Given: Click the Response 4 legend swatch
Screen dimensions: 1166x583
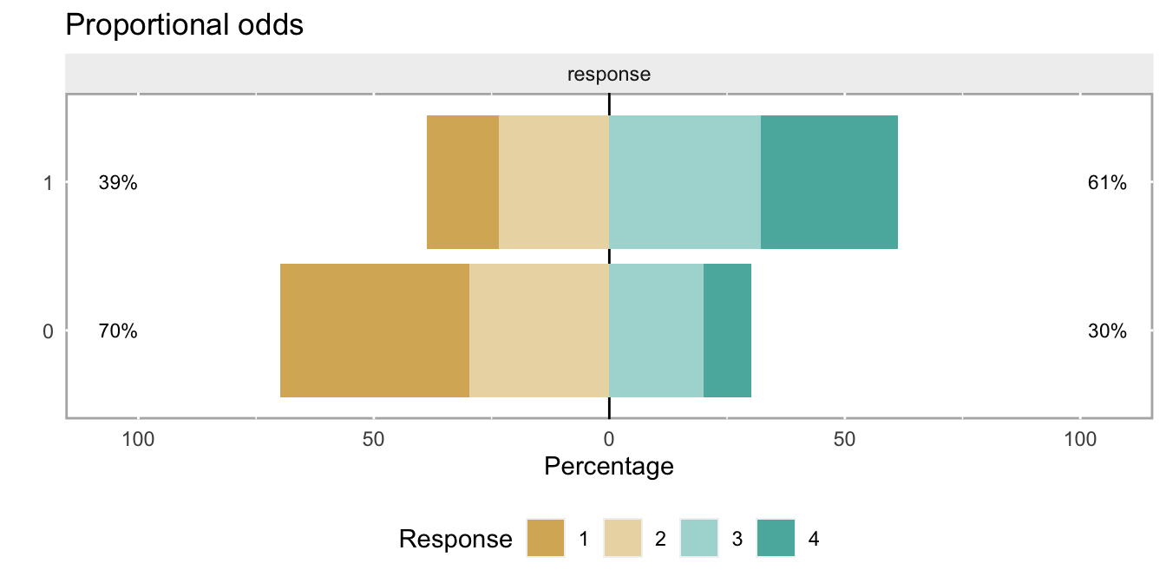Looking at the screenshot, I should pos(776,539).
